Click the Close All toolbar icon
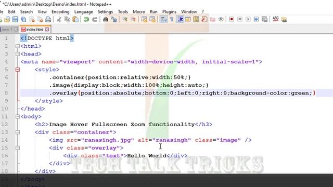This screenshot has width=333, height=187. [x=40, y=20]
